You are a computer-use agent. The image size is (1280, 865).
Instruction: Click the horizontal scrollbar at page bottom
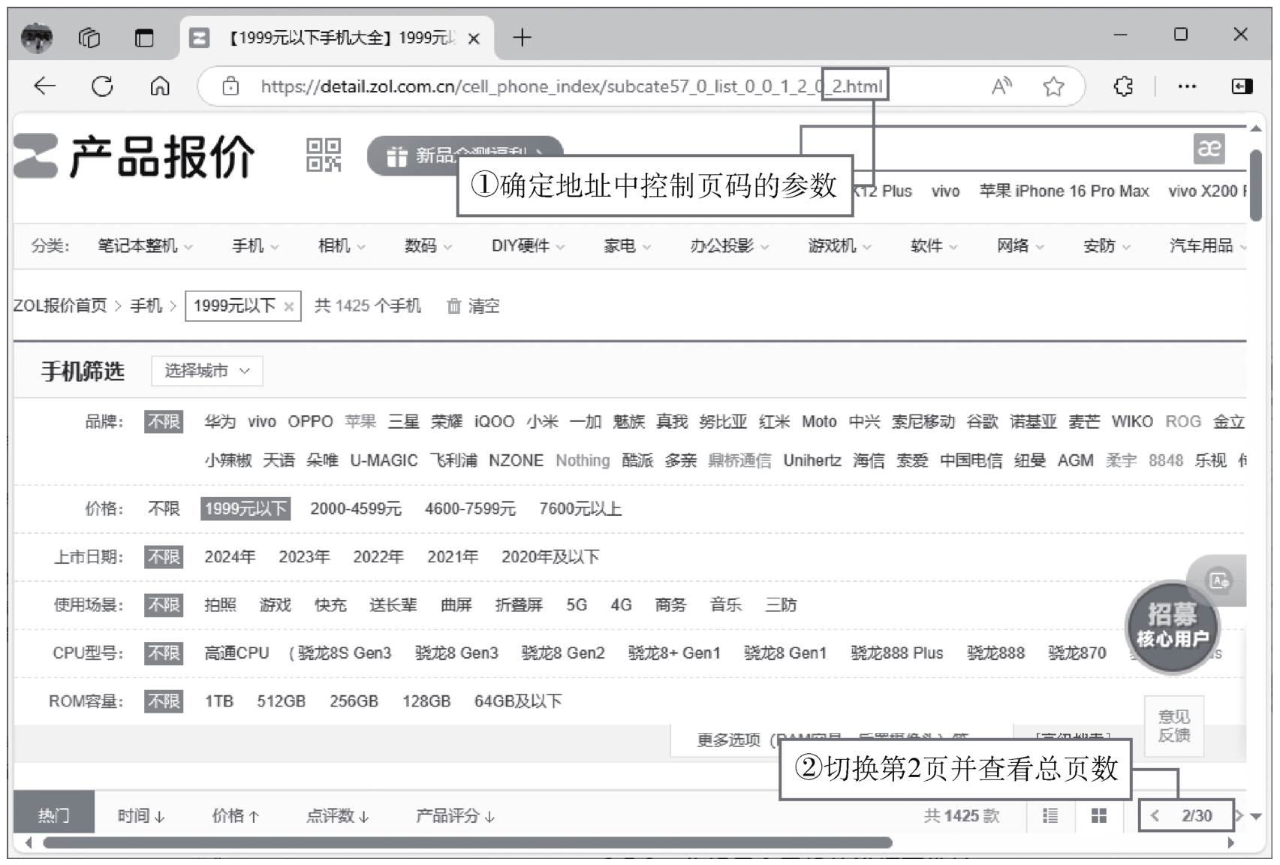pos(467,842)
